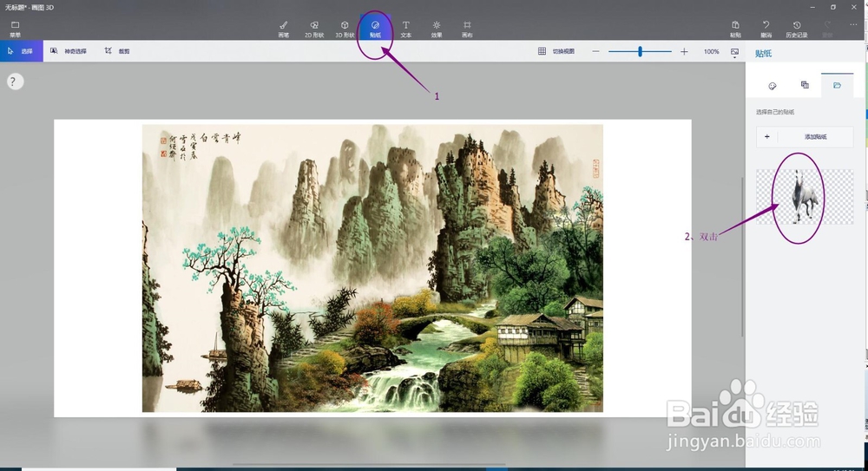The width and height of the screenshot is (868, 471).
Task: Click the horizontal canvas scrollbar
Action: [369, 465]
